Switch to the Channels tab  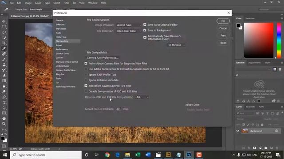click(x=250, y=107)
